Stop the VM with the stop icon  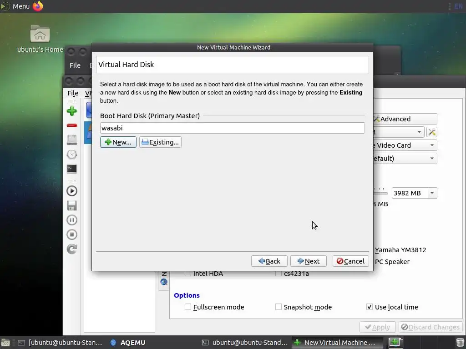[71, 234]
